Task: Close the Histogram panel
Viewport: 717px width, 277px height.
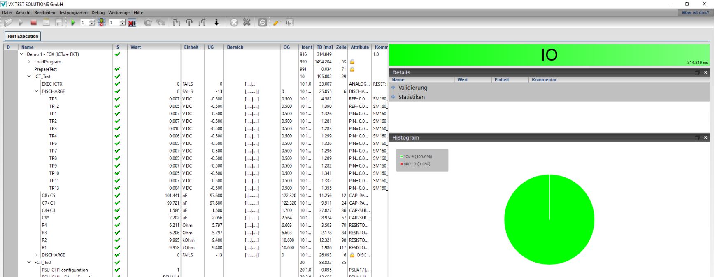Action: click(x=705, y=137)
